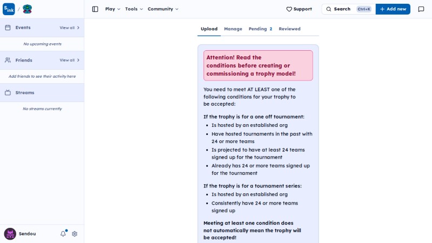View all events link
The height and width of the screenshot is (243, 432).
click(x=70, y=28)
